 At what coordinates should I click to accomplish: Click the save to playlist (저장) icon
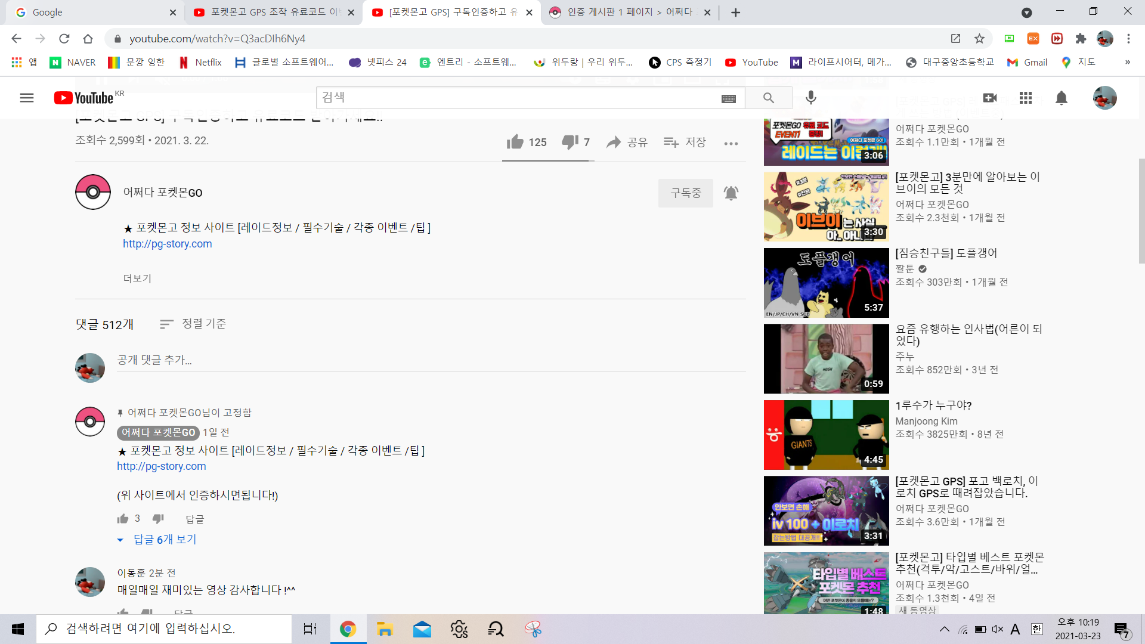(x=671, y=142)
